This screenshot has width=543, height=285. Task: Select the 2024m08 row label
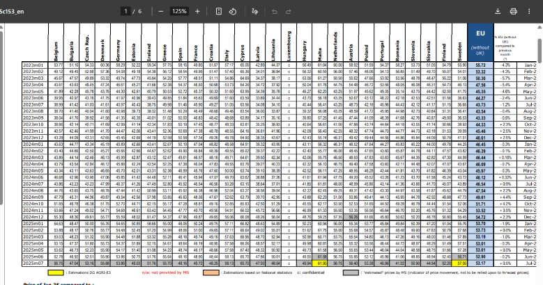[x=35, y=190]
